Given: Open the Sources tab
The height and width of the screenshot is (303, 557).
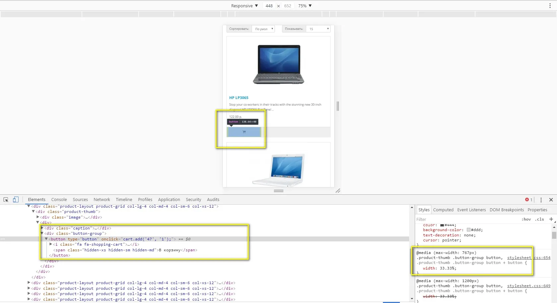Looking at the screenshot, I should tap(80, 200).
